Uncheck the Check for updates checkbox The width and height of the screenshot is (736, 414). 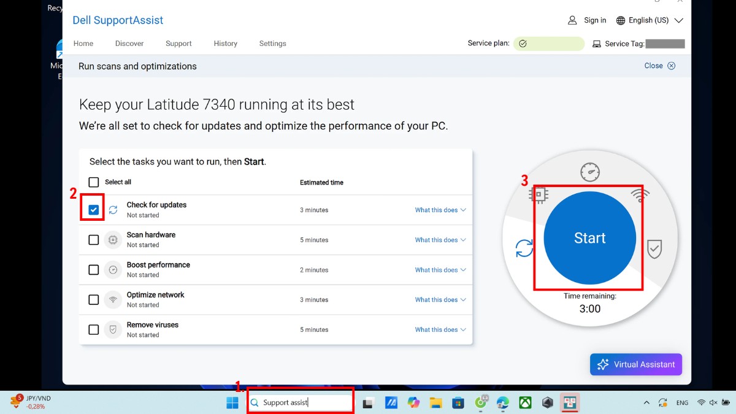coord(93,210)
